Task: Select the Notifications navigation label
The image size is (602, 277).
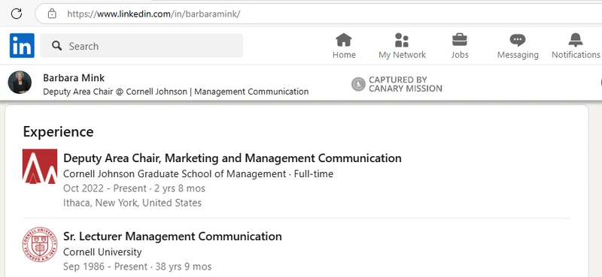Action: click(x=576, y=55)
